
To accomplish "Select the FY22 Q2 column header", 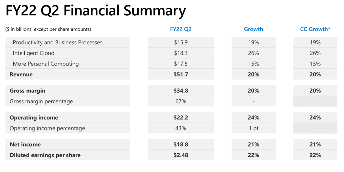I will (181, 29).
